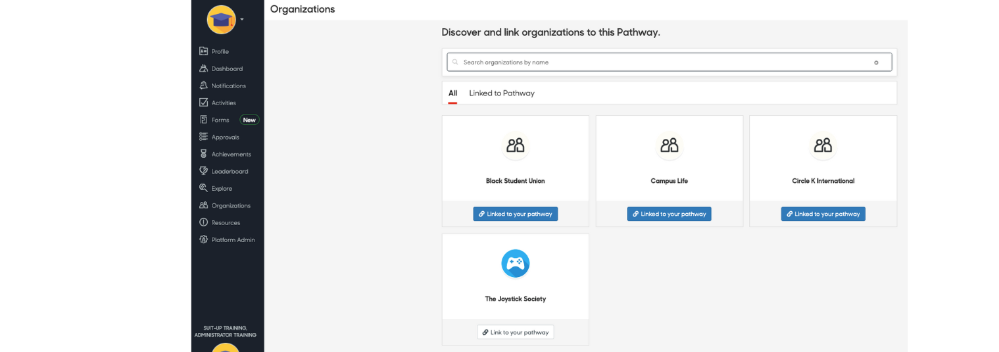Screen dimensions: 999x352
Task: Expand the dropdown arrow beside avatar
Action: click(242, 19)
